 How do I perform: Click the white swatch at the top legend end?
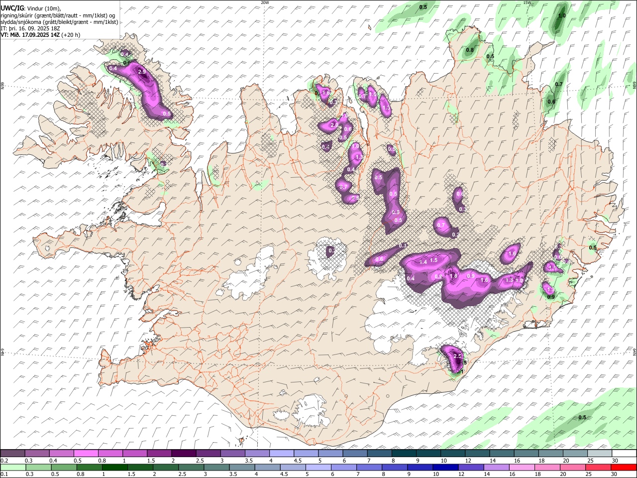[624, 454]
